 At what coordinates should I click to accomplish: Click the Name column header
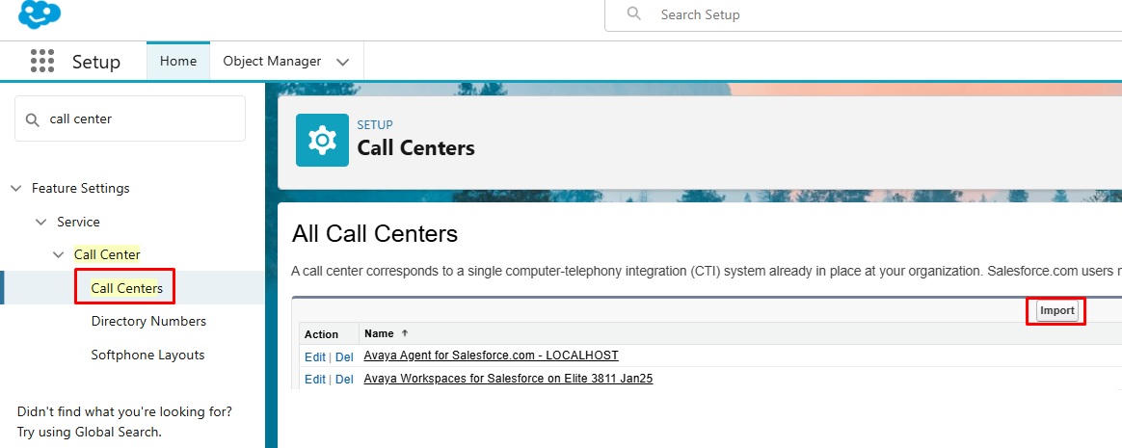pyautogui.click(x=379, y=333)
